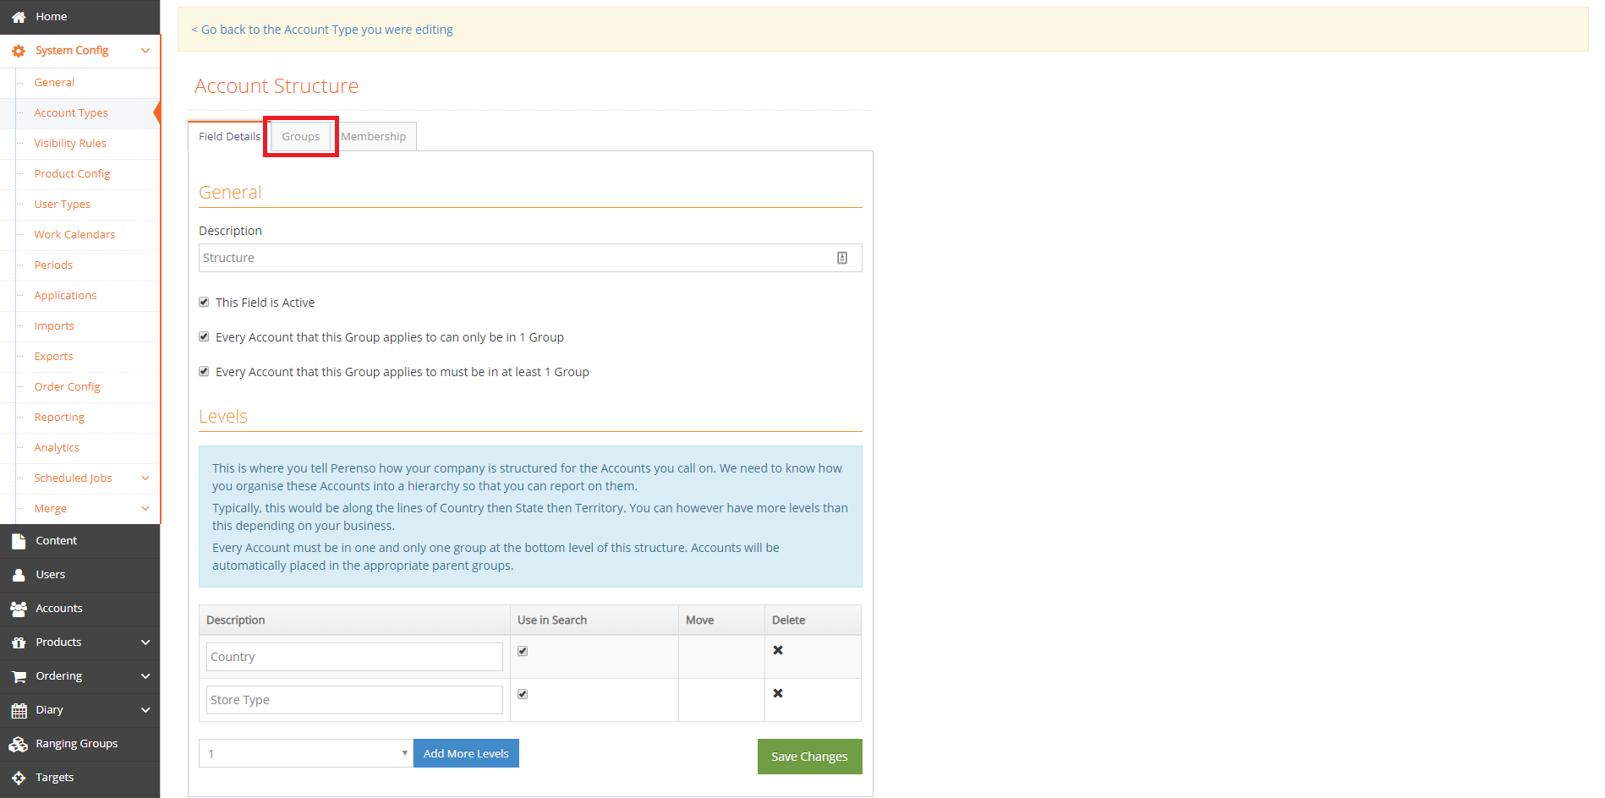Image resolution: width=1605 pixels, height=798 pixels.
Task: Open Applications menu item
Action: [65, 295]
